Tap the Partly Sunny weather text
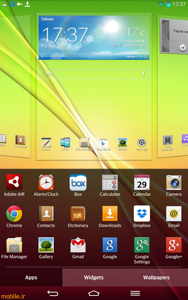 pyautogui.click(x=133, y=41)
